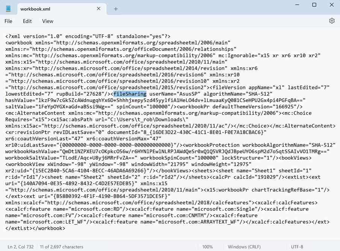Open Notepad settings with the gear icon

(x=332, y=21)
